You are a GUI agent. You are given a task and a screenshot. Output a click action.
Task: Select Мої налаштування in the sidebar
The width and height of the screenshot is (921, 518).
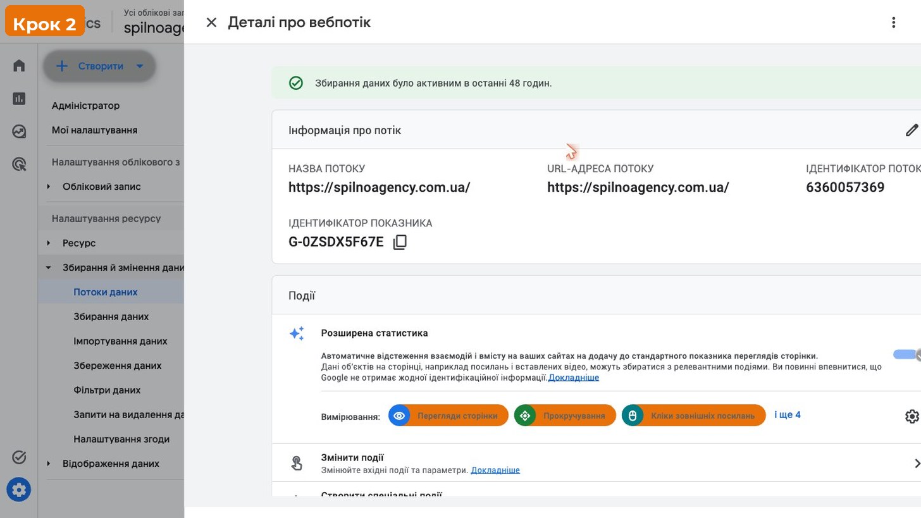pos(94,130)
